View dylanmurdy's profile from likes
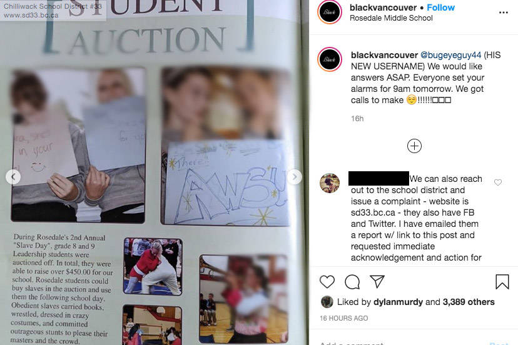The width and height of the screenshot is (518, 345). (398, 302)
